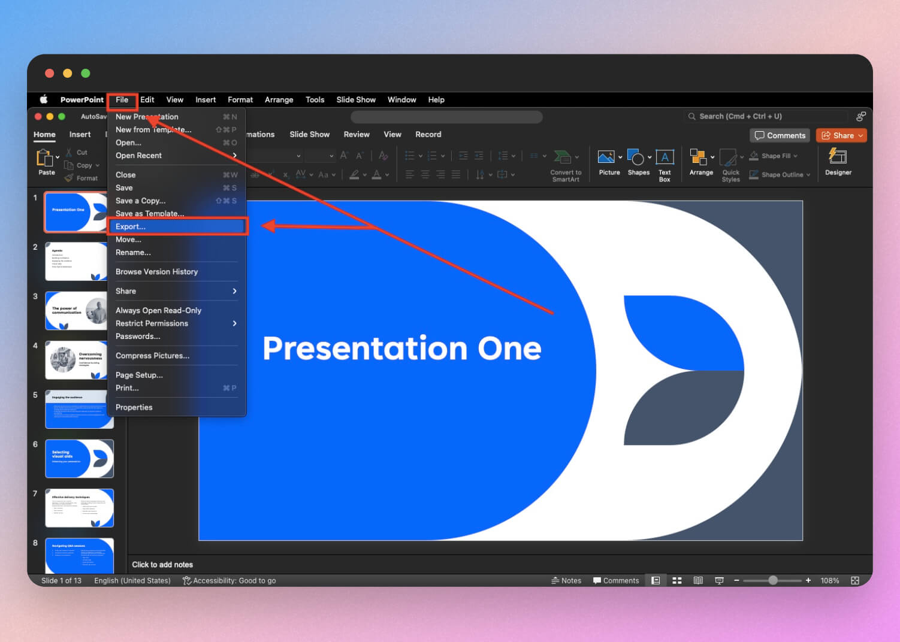
Task: Click the zoom slider handle
Action: pyautogui.click(x=773, y=580)
